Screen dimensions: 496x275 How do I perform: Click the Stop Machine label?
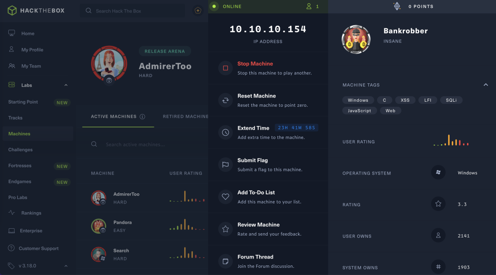[x=255, y=63]
